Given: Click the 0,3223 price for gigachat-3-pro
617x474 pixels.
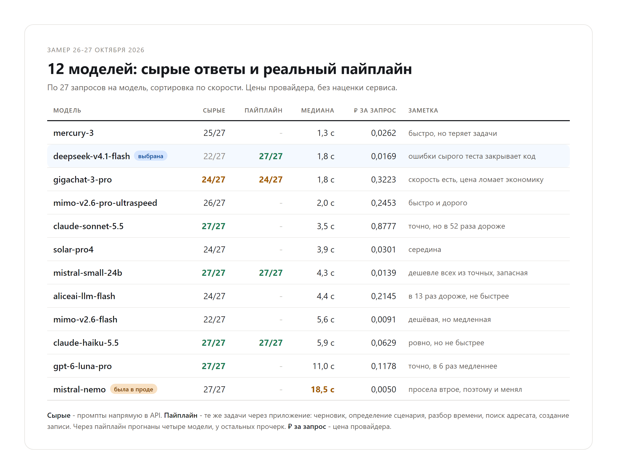Looking at the screenshot, I should point(384,179).
